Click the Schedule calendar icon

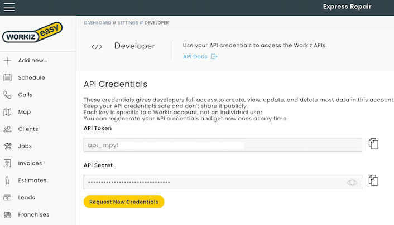7,78
